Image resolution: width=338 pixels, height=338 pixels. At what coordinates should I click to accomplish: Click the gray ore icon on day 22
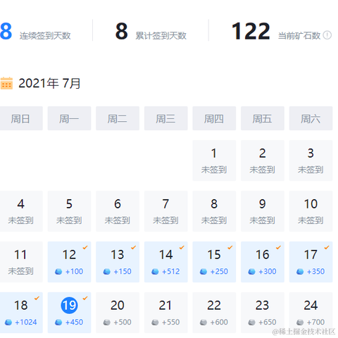click(204, 323)
